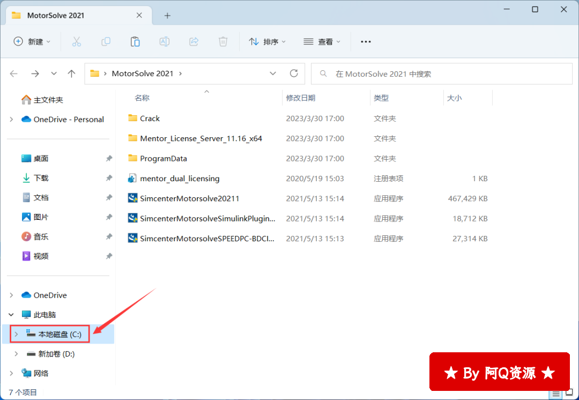Sort by the 大小 column header

454,98
